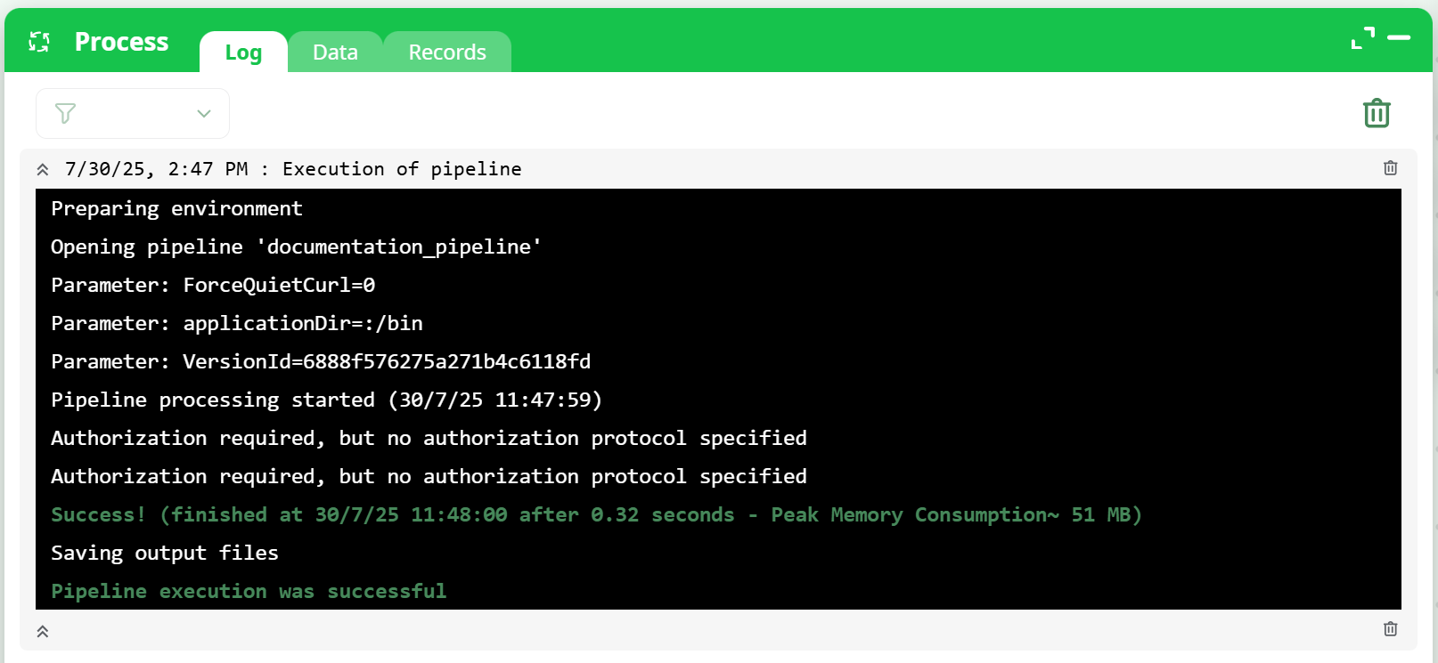Click the 'Saving output files' log line
Image resolution: width=1438 pixels, height=663 pixels.
165,553
